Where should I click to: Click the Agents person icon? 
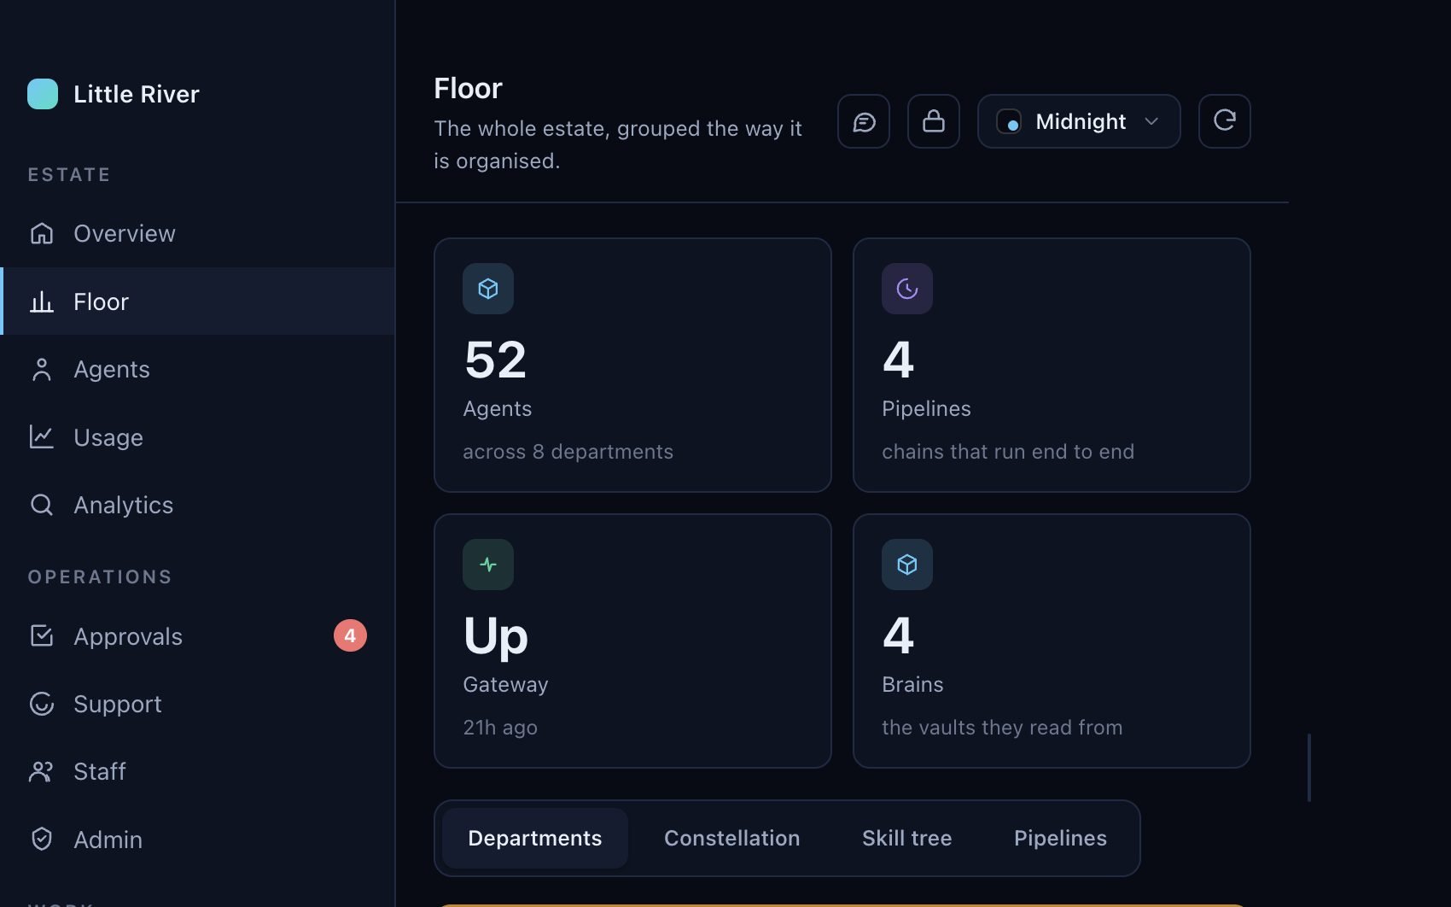[x=42, y=369]
